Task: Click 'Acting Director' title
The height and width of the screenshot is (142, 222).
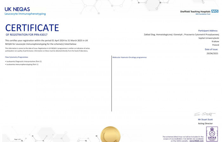Action: click(205, 123)
